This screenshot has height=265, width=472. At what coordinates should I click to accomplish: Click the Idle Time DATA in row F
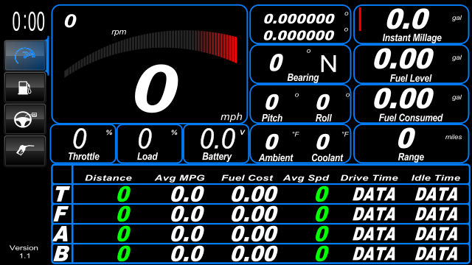tap(437, 214)
